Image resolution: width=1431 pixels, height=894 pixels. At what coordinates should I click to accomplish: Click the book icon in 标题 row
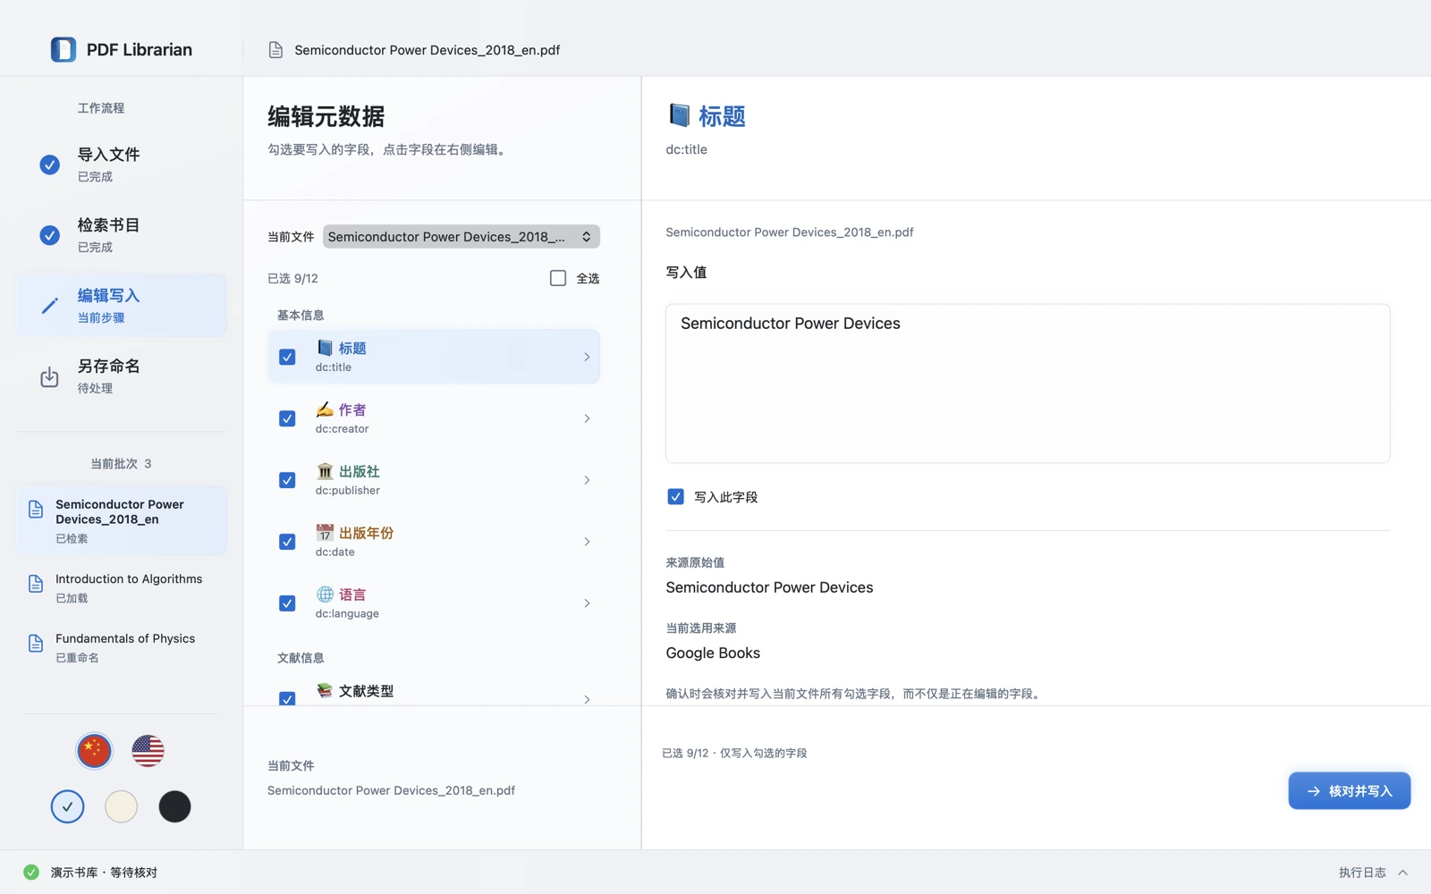pyautogui.click(x=325, y=348)
